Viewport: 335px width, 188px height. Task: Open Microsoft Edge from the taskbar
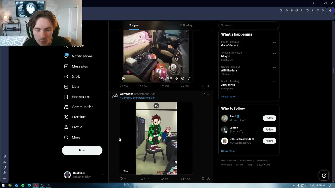29,185
